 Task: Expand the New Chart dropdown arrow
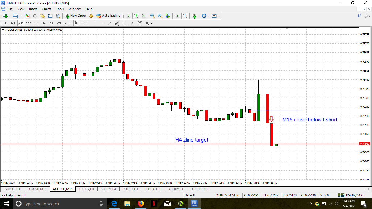coord(10,16)
